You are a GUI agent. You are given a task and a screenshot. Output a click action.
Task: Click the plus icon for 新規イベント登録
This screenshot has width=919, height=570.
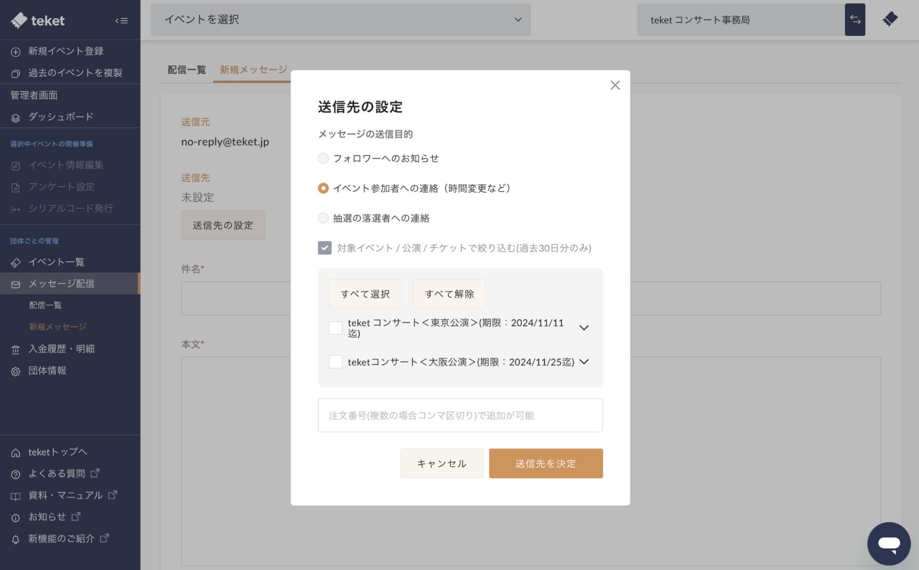click(x=16, y=52)
